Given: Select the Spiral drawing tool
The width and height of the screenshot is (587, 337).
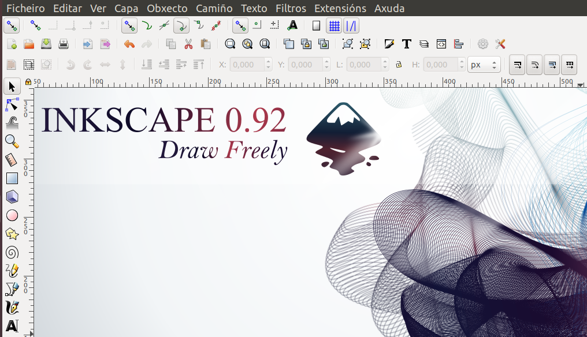Looking at the screenshot, I should (x=13, y=252).
